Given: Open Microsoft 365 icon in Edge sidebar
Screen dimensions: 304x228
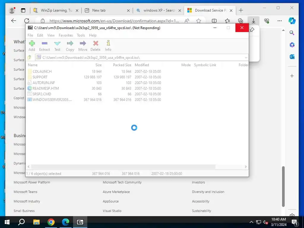Looking at the screenshot, I should pyautogui.click(x=292, y=45).
